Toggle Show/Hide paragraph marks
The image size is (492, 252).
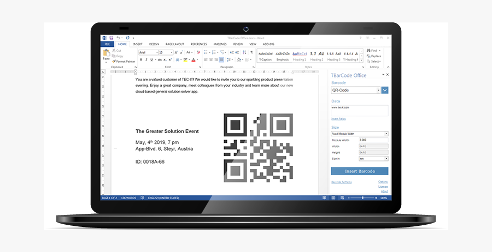[251, 52]
